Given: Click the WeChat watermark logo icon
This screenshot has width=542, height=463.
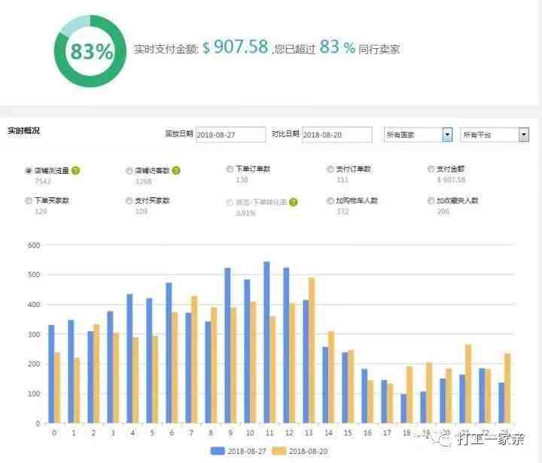Looking at the screenshot, I should (443, 439).
